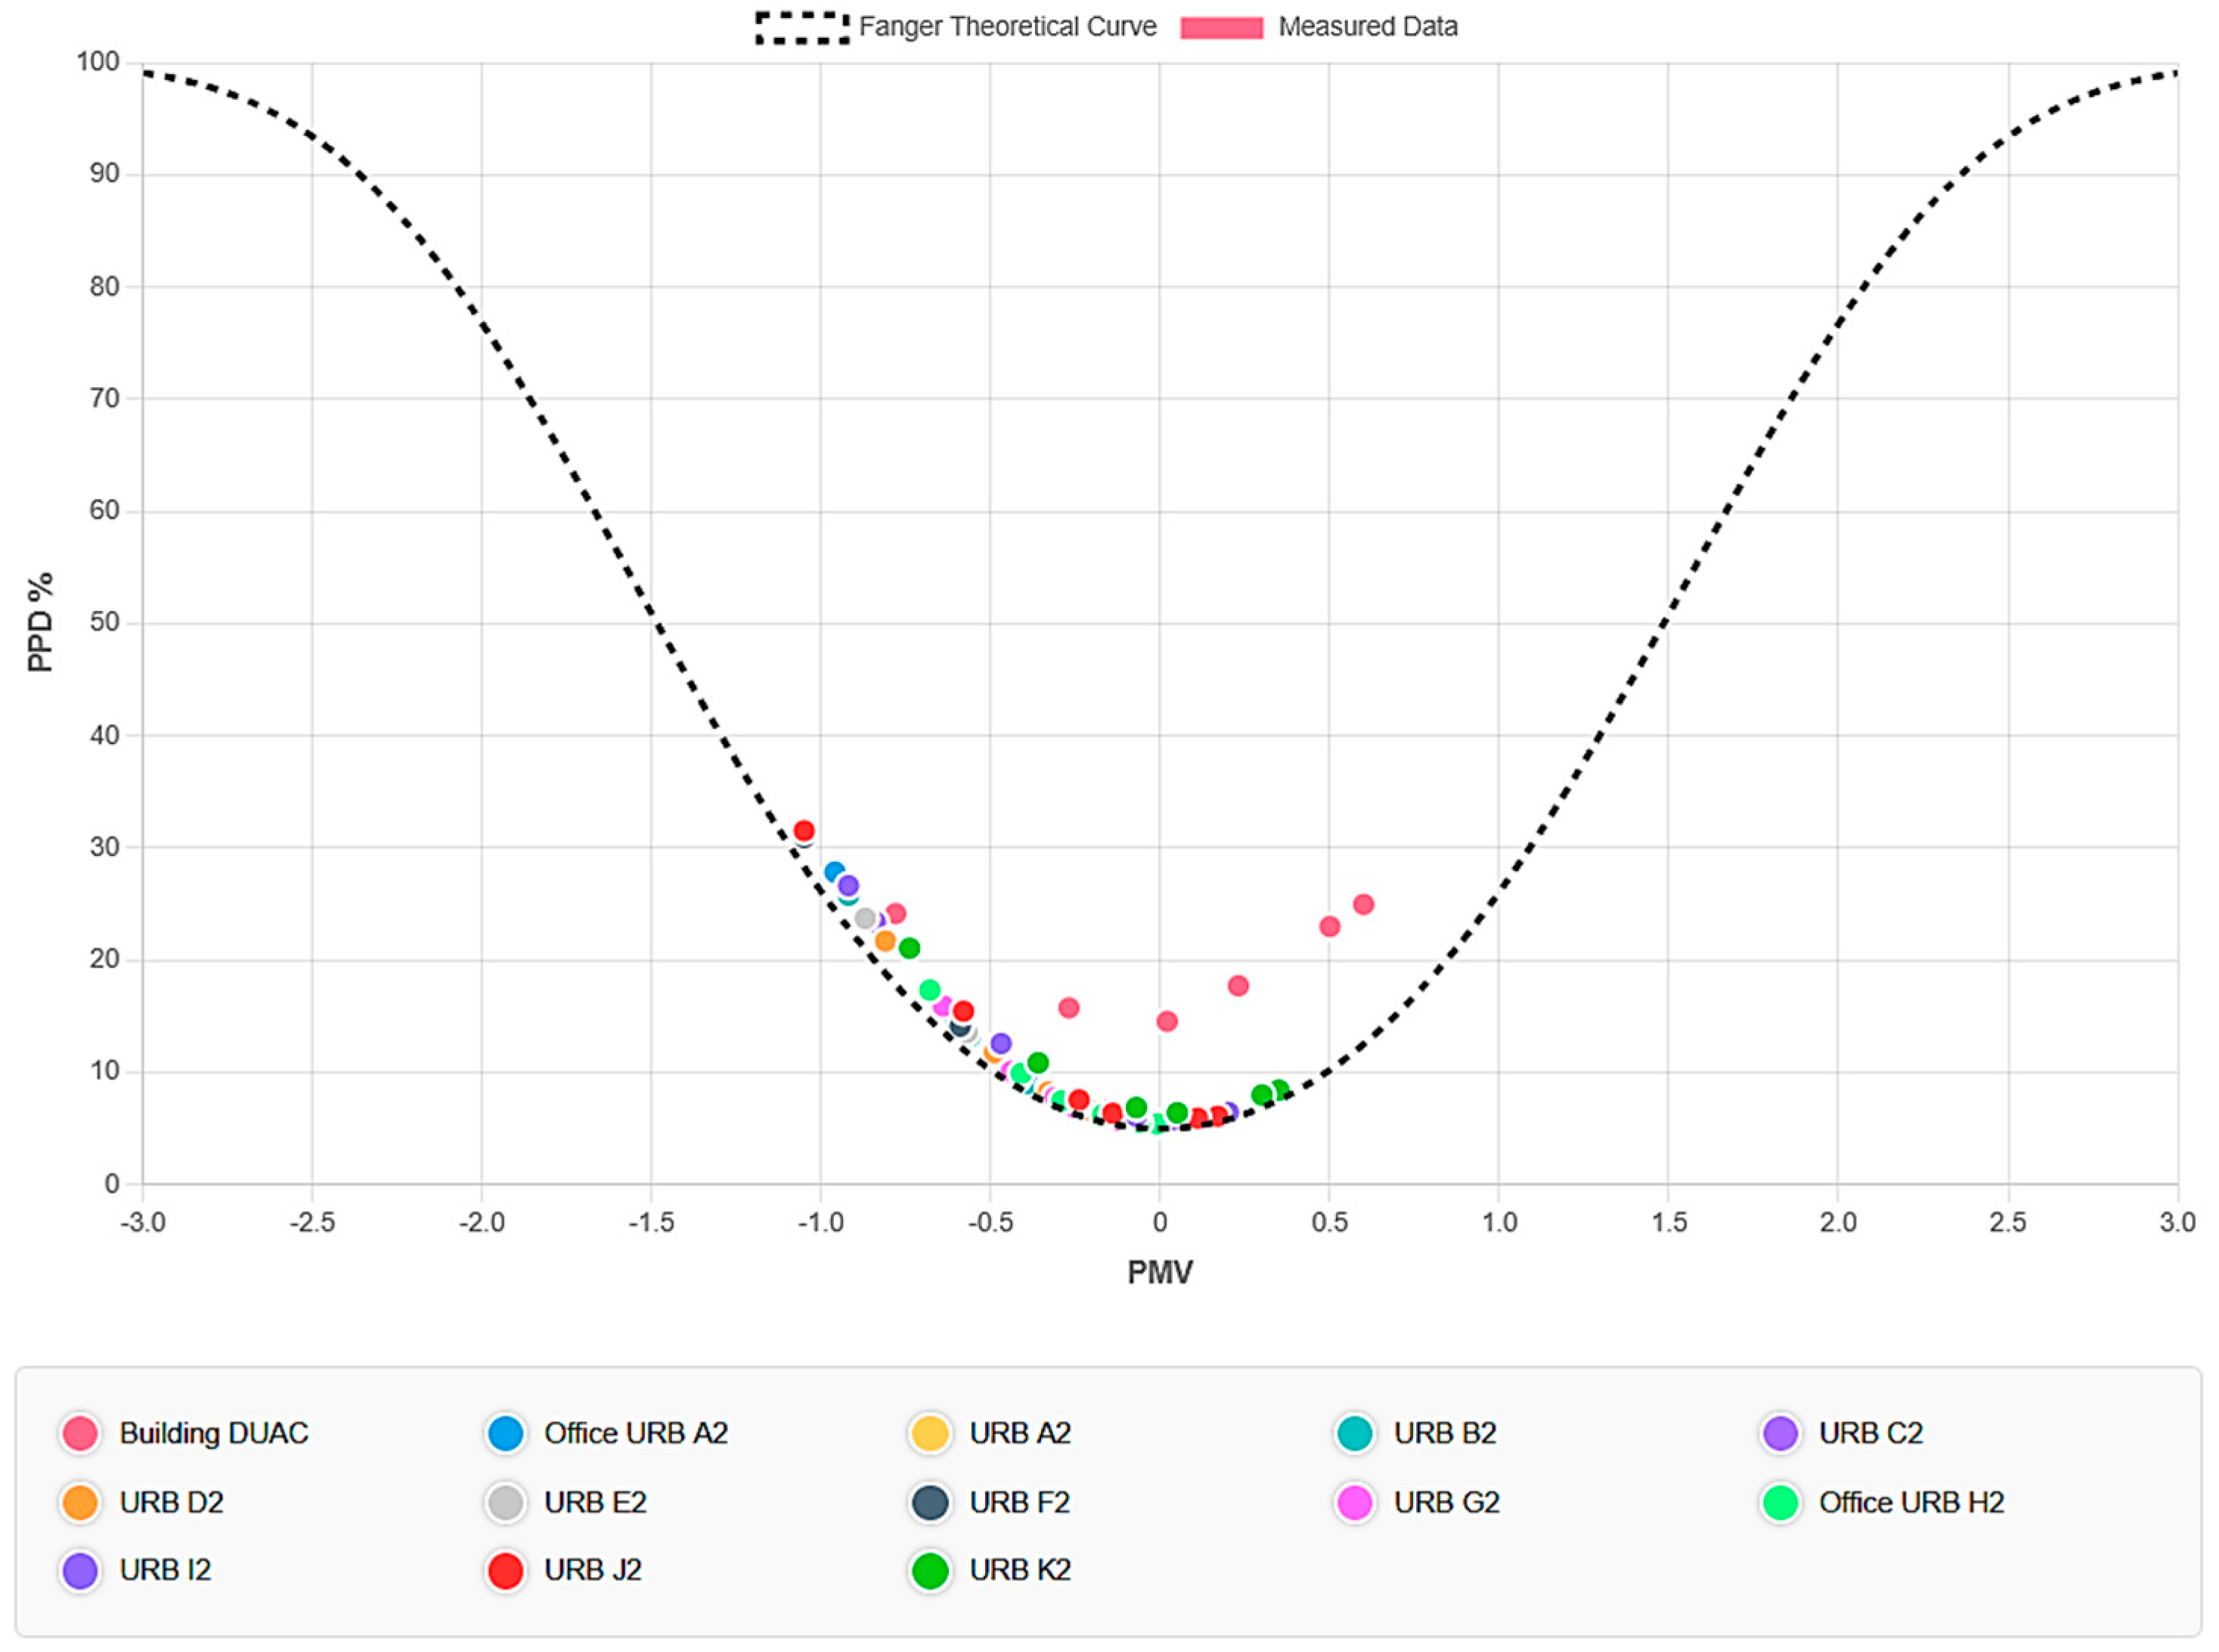Screen dimensions: 2219x1652
Task: Click the URB A2 yellow legend circle
Action: 929,1433
